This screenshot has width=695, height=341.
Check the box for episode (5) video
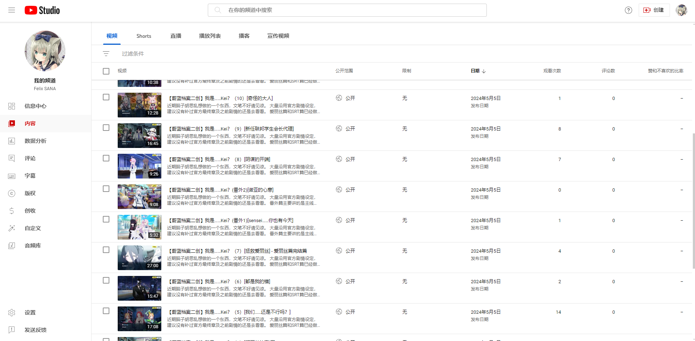106,311
